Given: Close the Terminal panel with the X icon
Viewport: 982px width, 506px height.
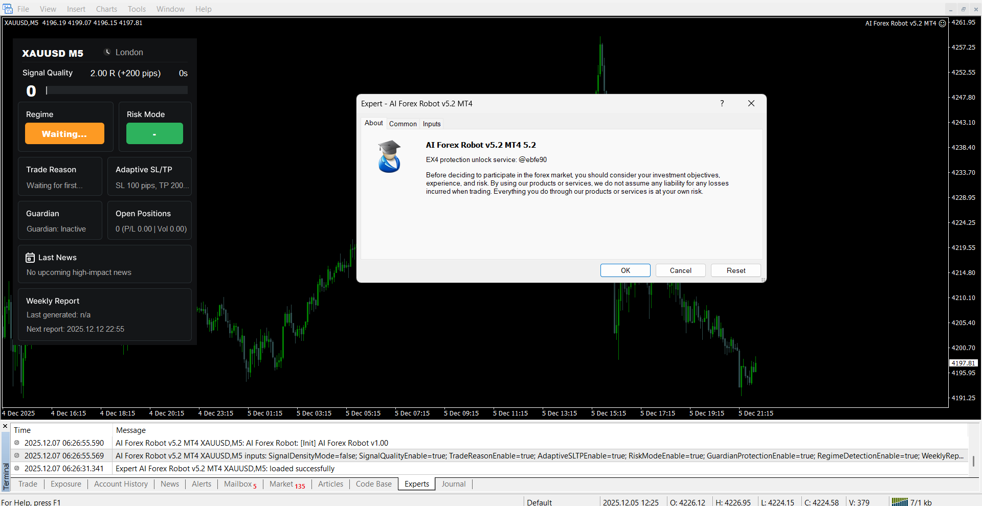Looking at the screenshot, I should click(5, 426).
